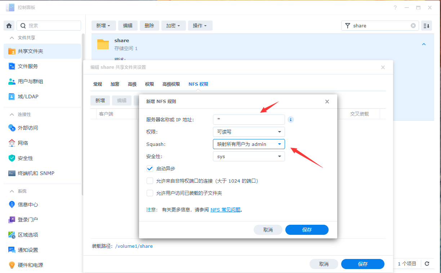Click the refresh icon beside 1 个项目
Viewport: 441px width, 273px height.
427,264
